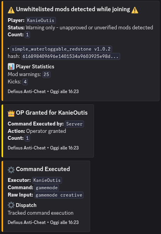Click the Command Executed embed title
The height and width of the screenshot is (234, 161).
43,169
